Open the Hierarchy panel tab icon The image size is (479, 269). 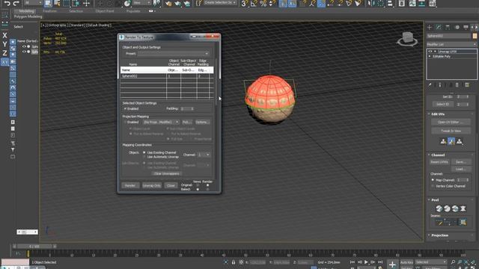[448, 28]
